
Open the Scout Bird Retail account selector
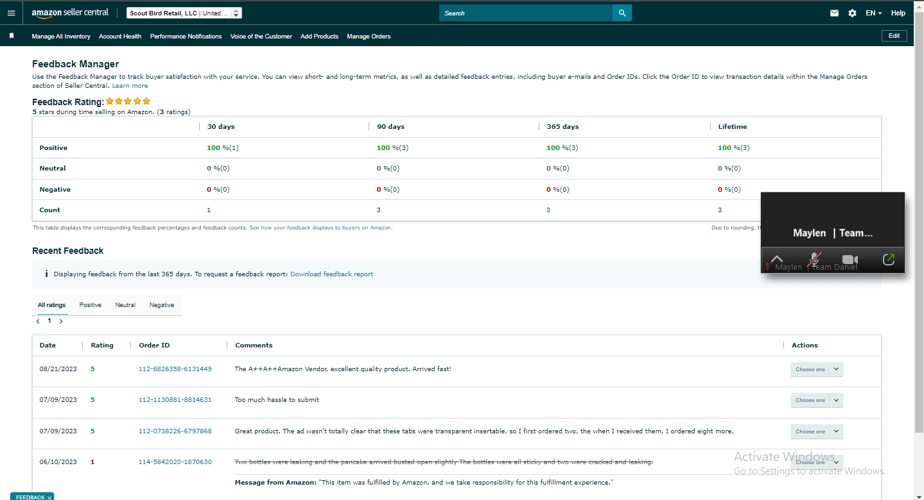coord(184,13)
